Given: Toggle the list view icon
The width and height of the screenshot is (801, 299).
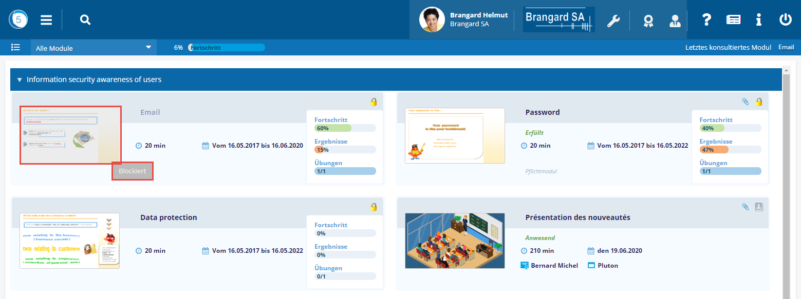Looking at the screenshot, I should pos(16,47).
